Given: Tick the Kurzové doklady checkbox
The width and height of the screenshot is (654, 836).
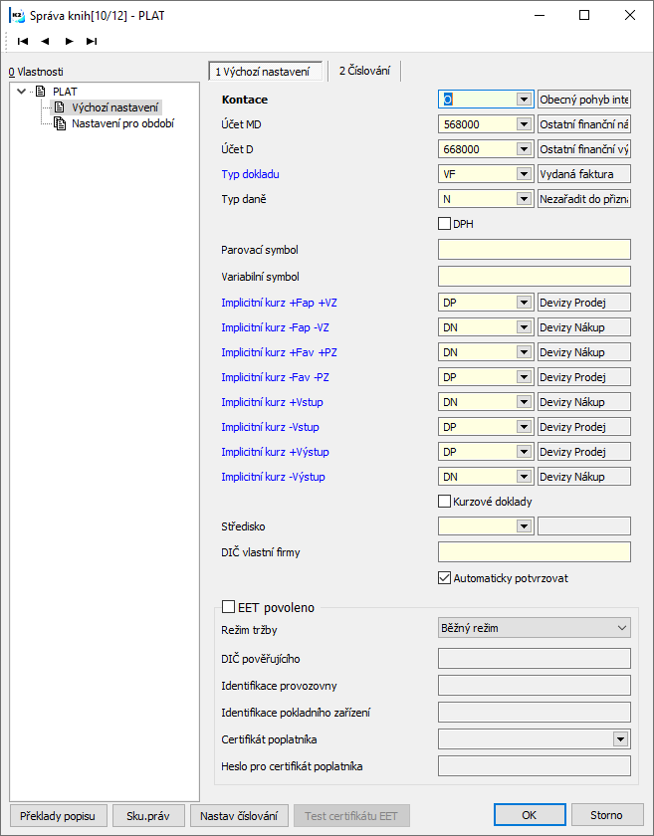Looking at the screenshot, I should (444, 502).
